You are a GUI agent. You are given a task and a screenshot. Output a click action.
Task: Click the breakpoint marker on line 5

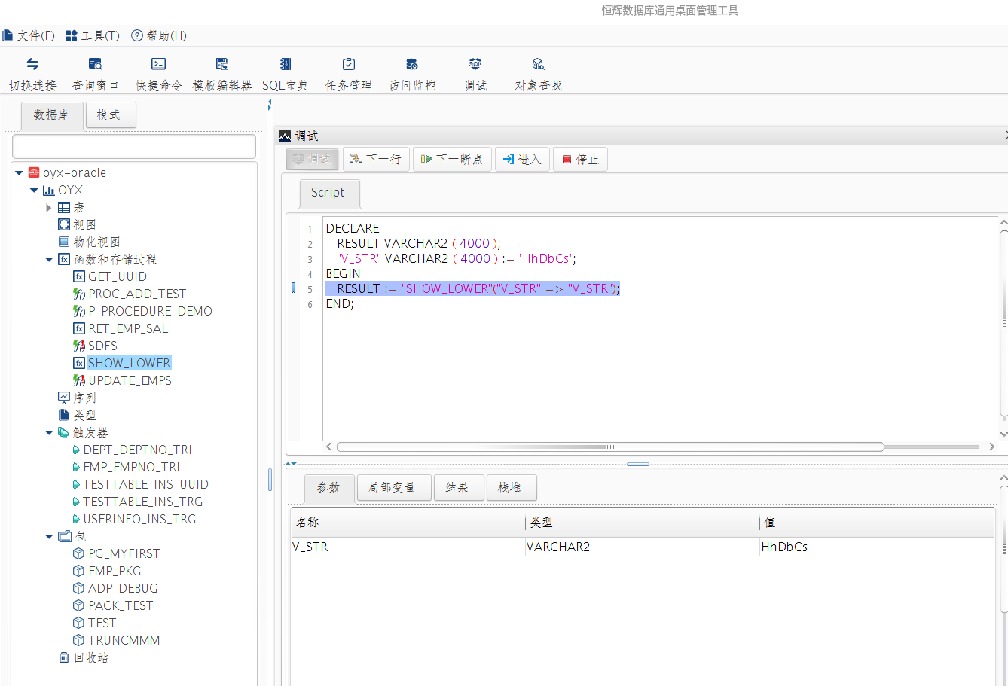point(293,288)
